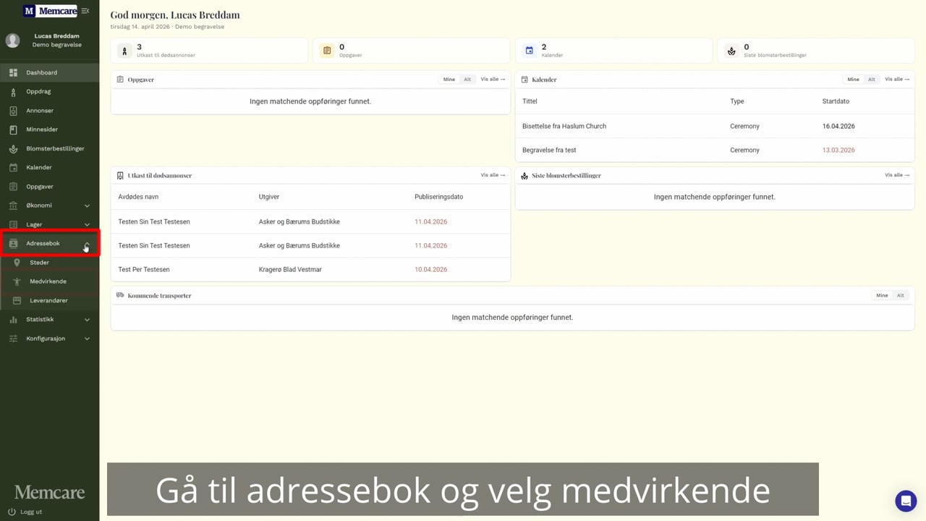Switch Kalender panel to Alt

pyautogui.click(x=872, y=80)
